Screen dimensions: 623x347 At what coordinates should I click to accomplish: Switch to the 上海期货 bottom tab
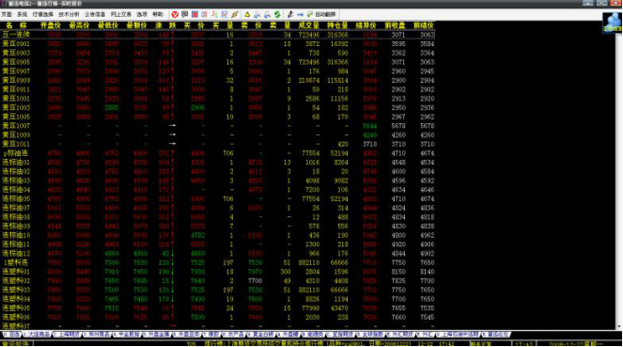click(67, 334)
